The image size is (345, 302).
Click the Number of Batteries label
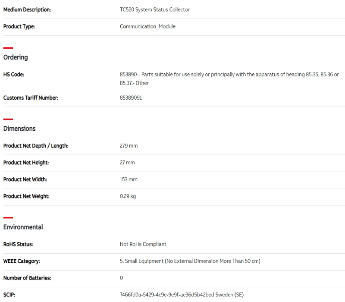(27, 278)
